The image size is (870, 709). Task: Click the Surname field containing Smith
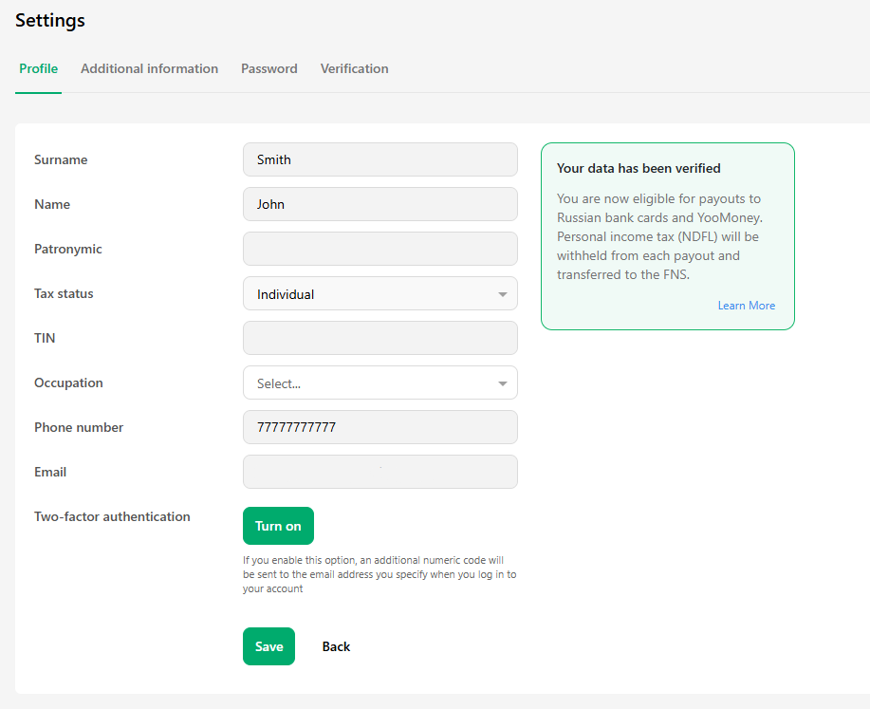coord(380,159)
